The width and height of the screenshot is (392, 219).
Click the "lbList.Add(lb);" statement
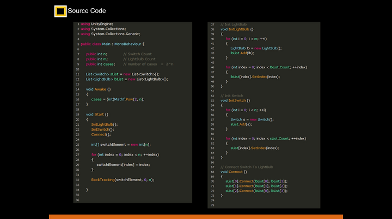tap(242, 53)
